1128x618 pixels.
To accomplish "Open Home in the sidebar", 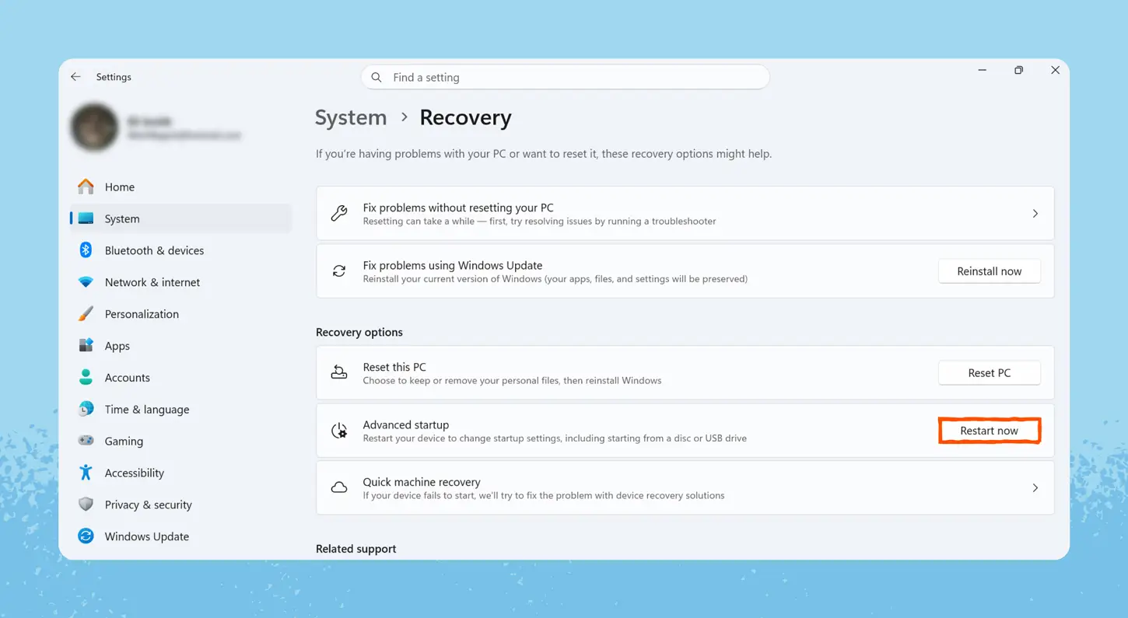I will click(x=180, y=187).
